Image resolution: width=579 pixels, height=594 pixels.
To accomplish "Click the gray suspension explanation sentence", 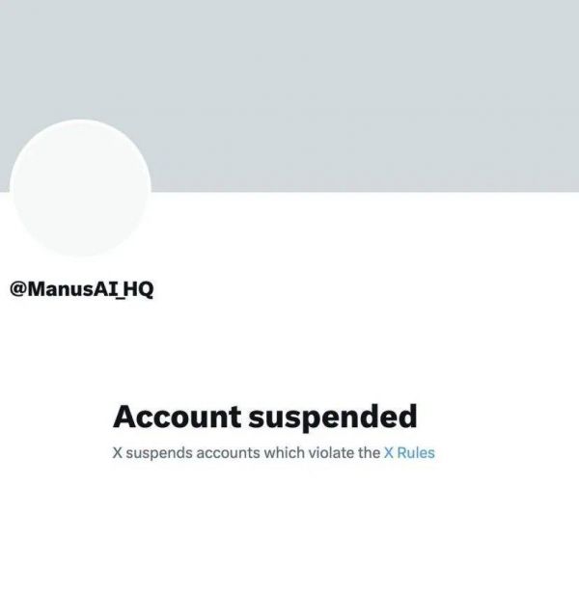I will (x=273, y=452).
